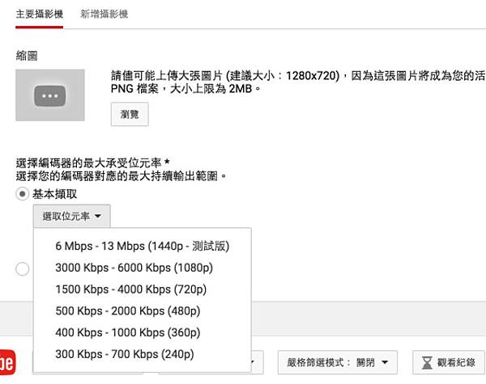Switch to the 主要攝影機 tab
Screen dimensions: 486x384
tap(39, 15)
